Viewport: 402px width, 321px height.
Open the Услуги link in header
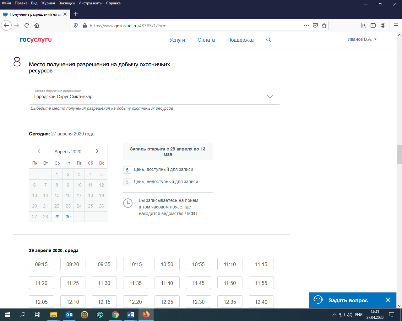tap(177, 40)
